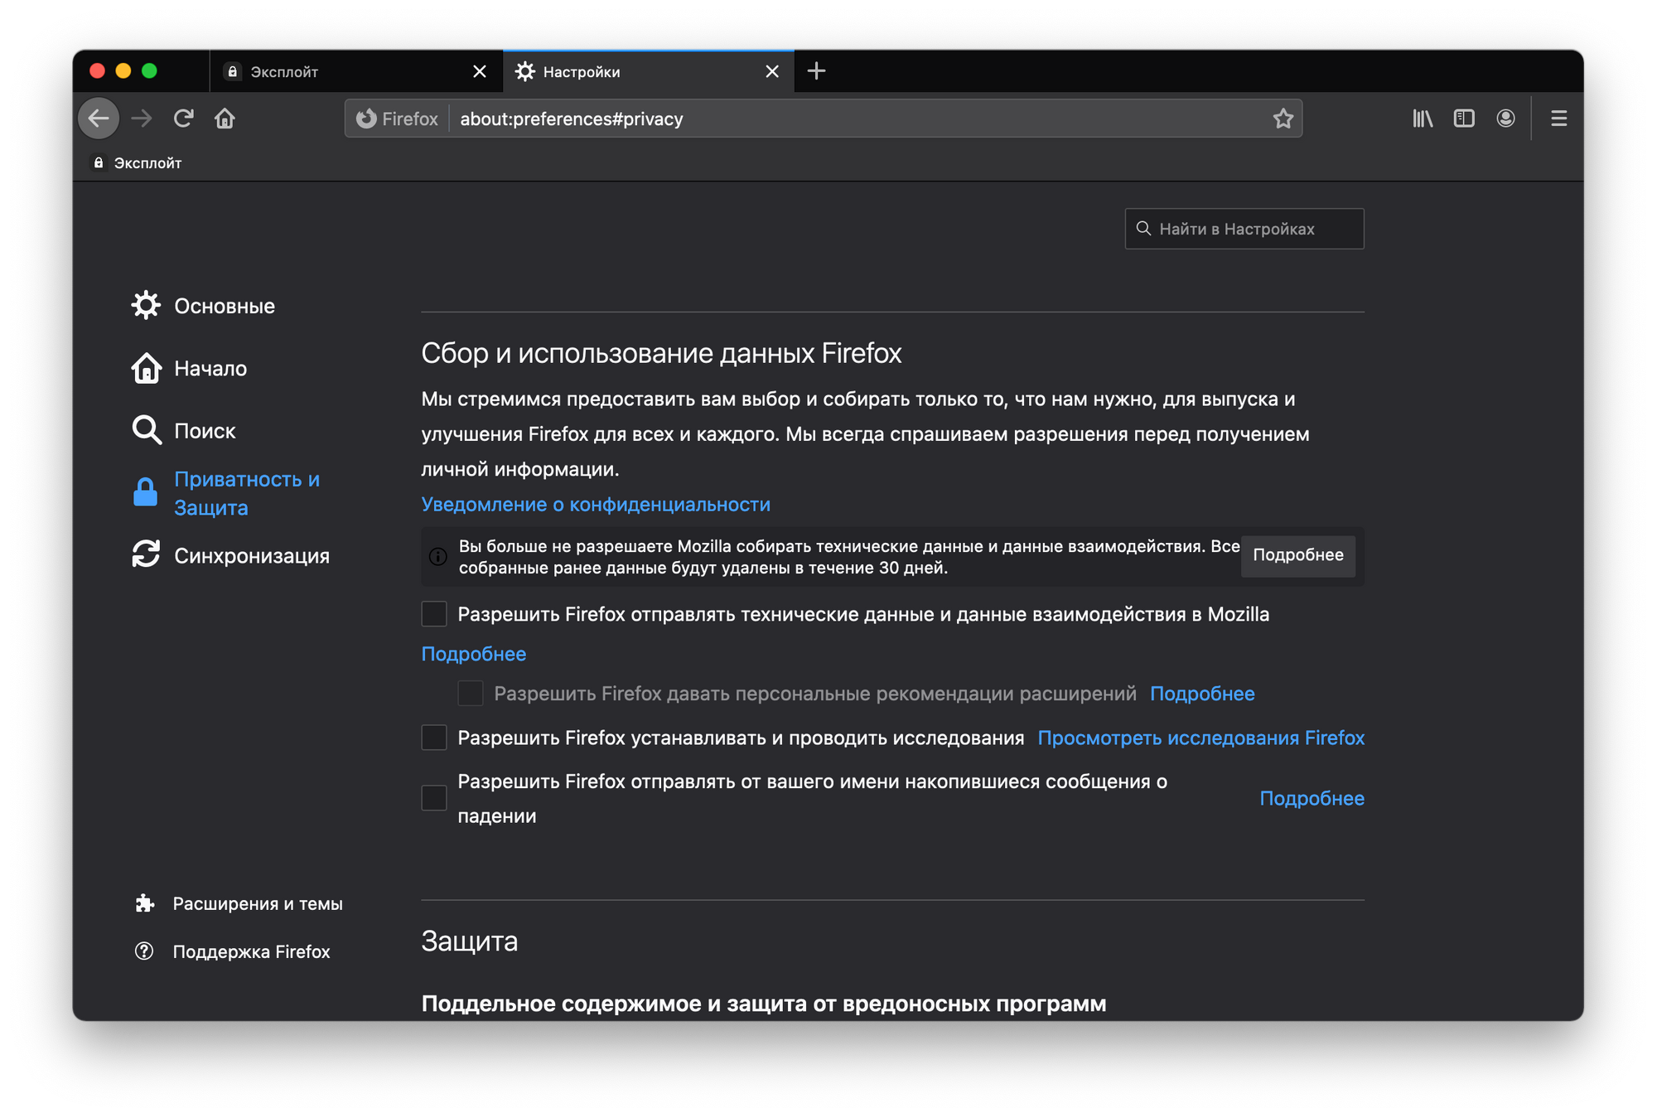The image size is (1657, 1118).
Task: Enable Firefox studies installation checkbox
Action: click(x=434, y=738)
